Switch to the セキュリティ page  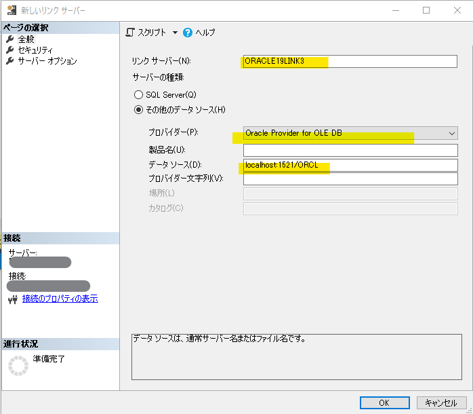tap(35, 50)
